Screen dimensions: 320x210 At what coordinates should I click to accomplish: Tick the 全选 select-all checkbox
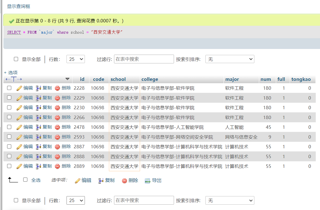pos(25,180)
